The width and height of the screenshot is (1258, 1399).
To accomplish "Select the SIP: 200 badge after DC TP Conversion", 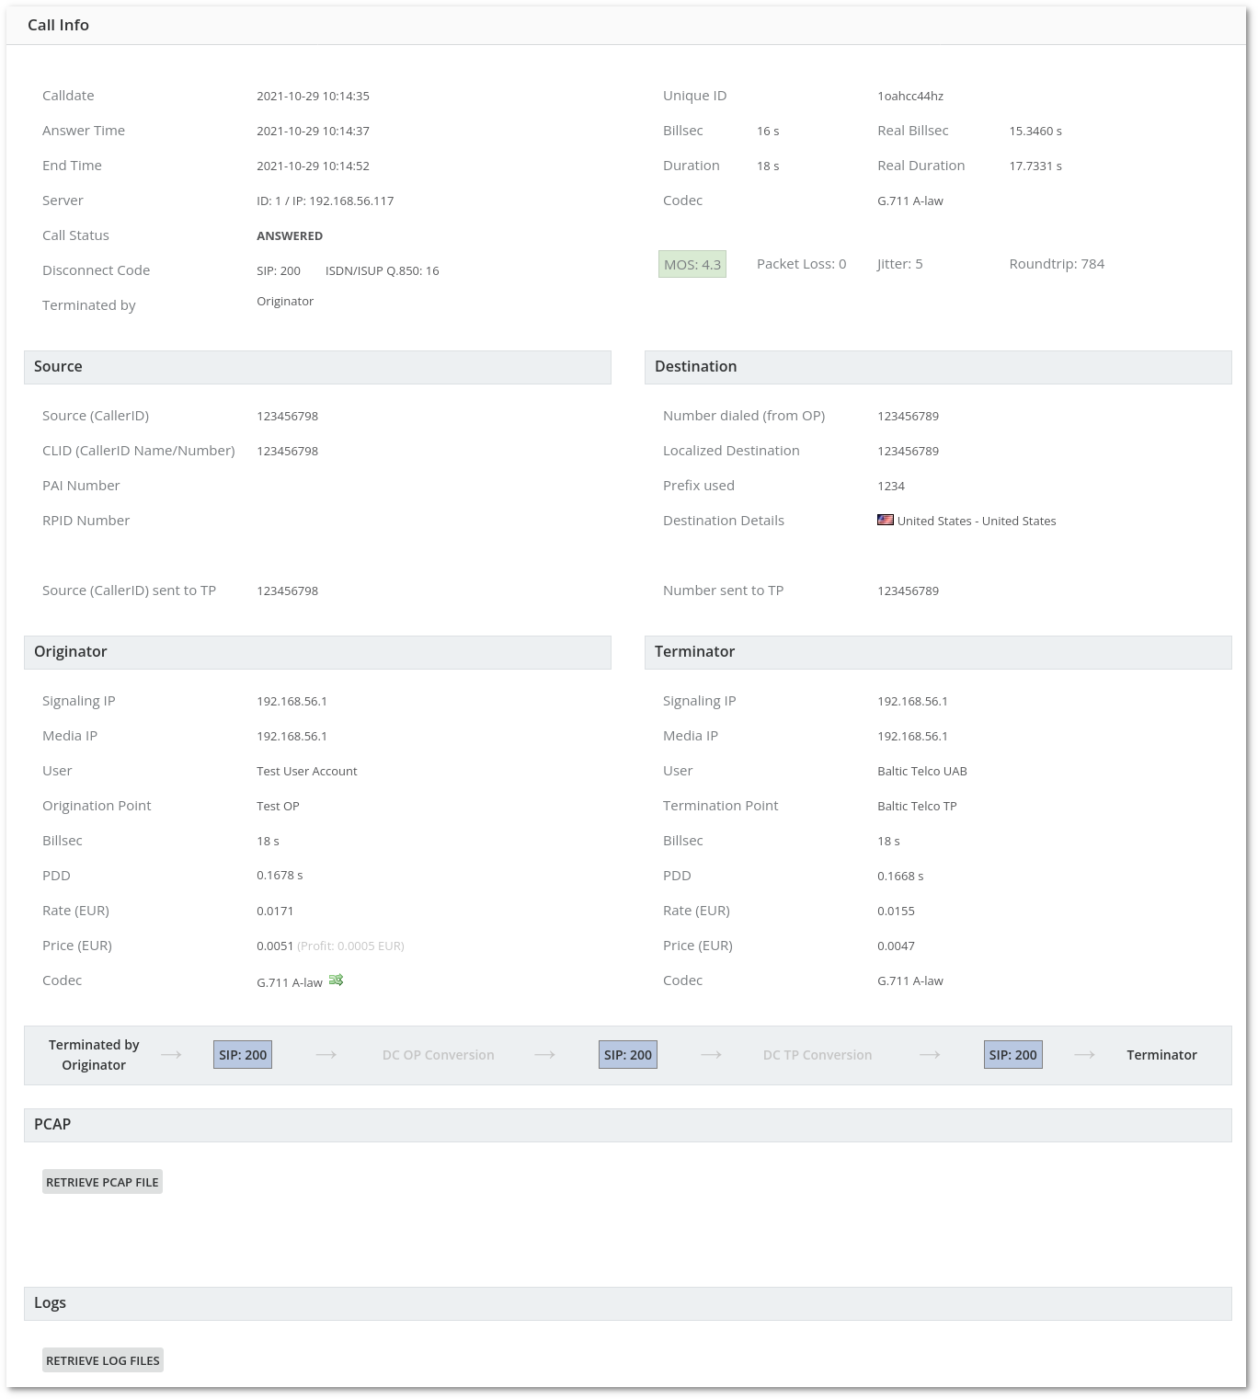I will pyautogui.click(x=1012, y=1055).
